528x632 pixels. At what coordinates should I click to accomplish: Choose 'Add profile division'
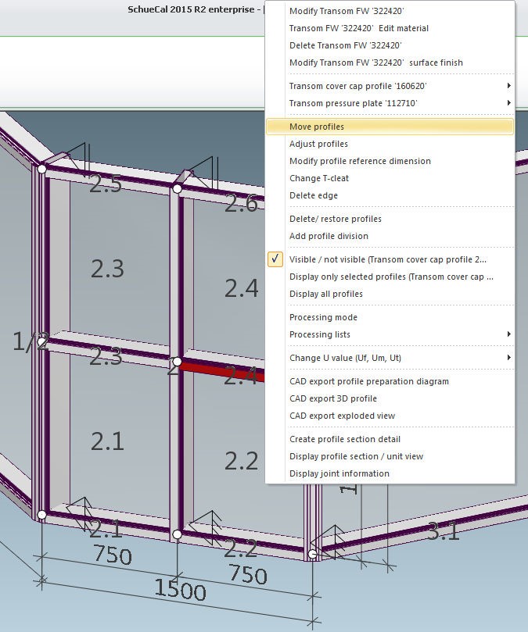tap(329, 236)
